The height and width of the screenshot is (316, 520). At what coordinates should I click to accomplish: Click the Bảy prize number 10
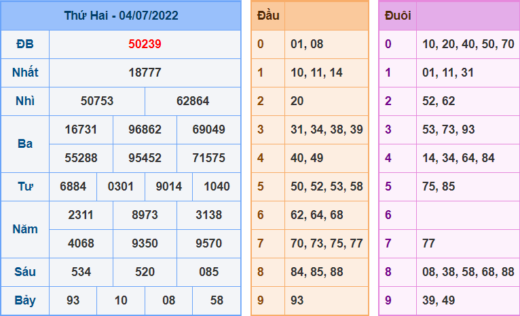pos(121,300)
